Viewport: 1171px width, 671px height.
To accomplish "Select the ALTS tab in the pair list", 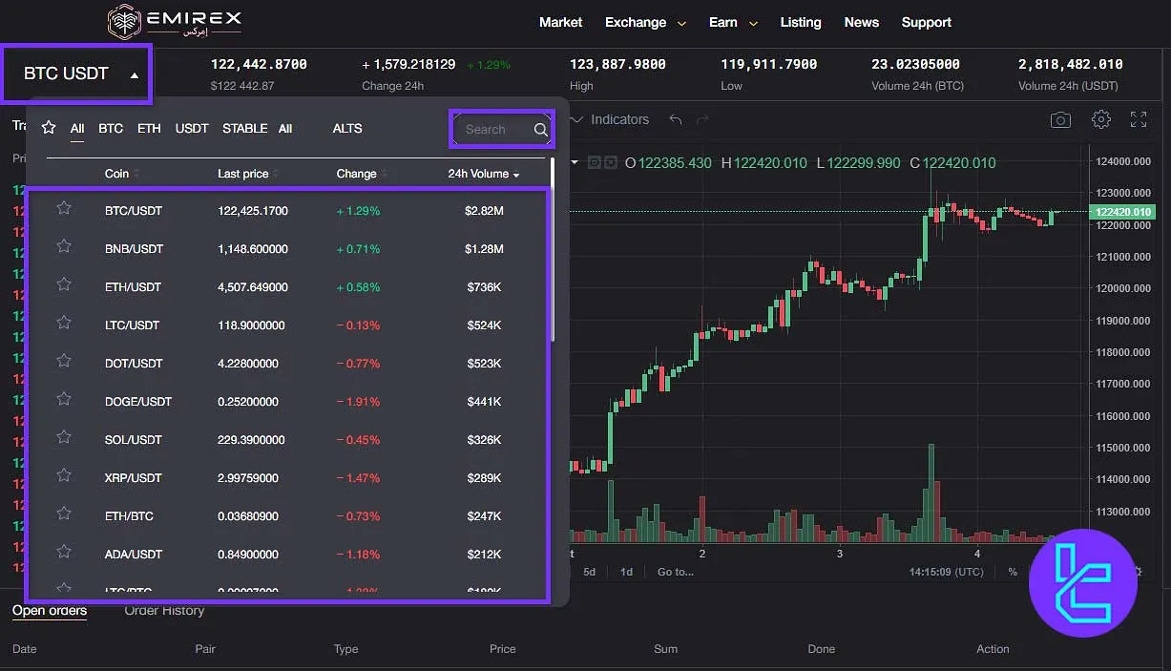I will pos(346,128).
